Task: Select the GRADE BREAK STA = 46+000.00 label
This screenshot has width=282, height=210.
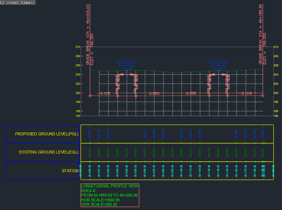Action: pos(87,35)
